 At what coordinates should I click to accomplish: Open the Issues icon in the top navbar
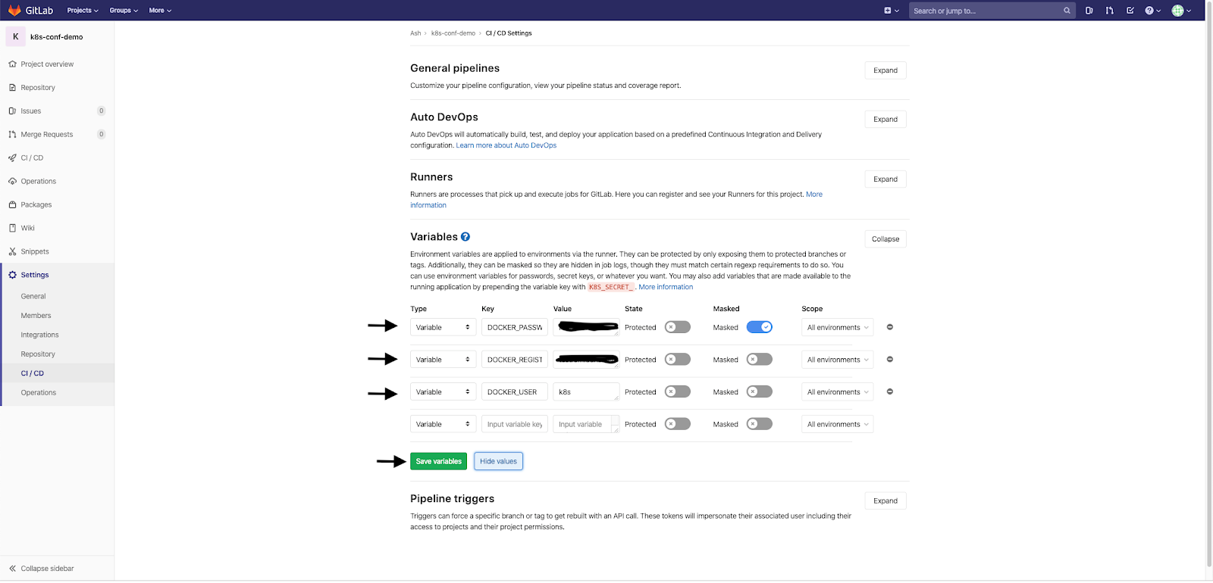pyautogui.click(x=1089, y=11)
